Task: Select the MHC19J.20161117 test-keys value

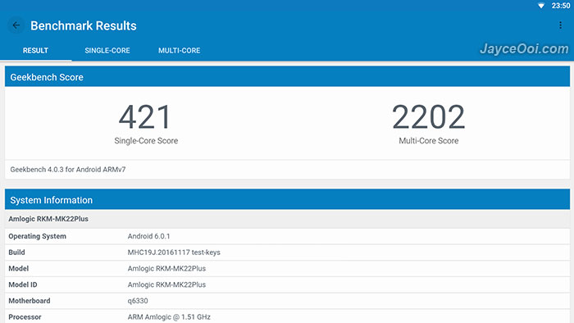Action: [x=174, y=252]
